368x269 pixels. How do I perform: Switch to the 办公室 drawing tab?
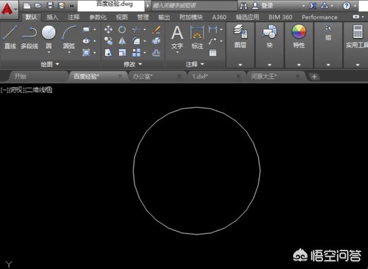tap(142, 77)
